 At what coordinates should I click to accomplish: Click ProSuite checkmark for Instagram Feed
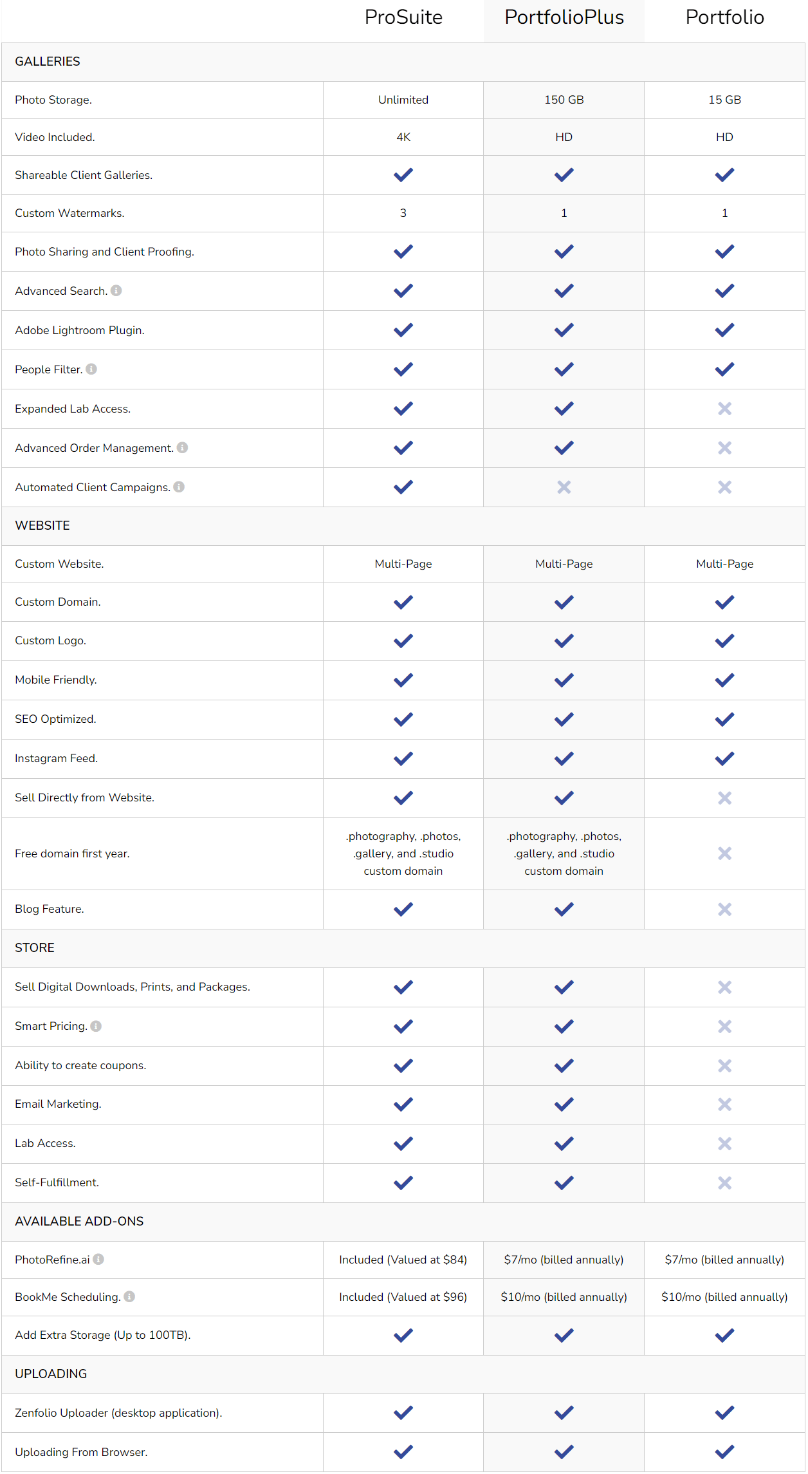click(x=403, y=759)
